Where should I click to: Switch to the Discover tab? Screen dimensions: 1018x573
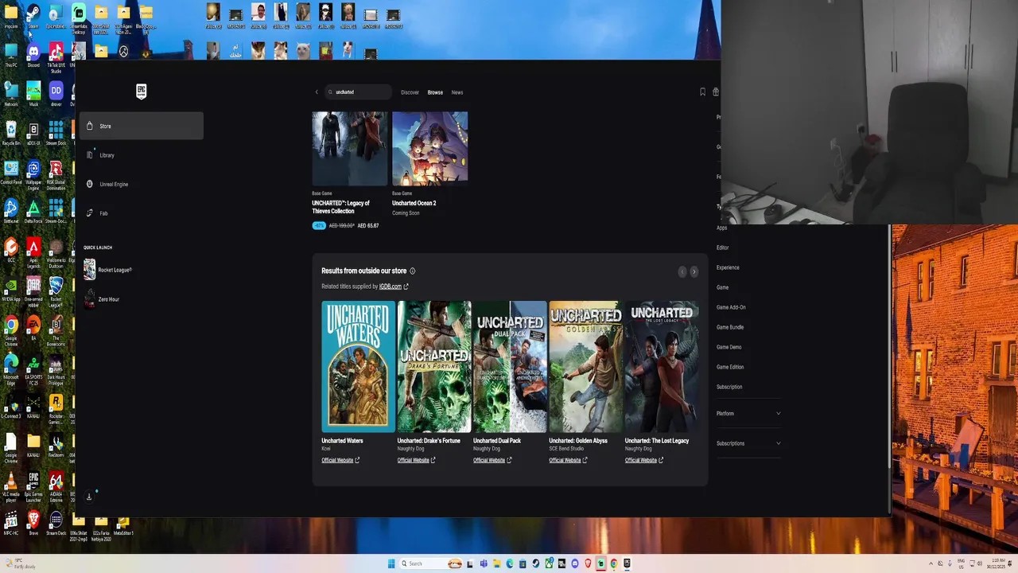click(410, 92)
